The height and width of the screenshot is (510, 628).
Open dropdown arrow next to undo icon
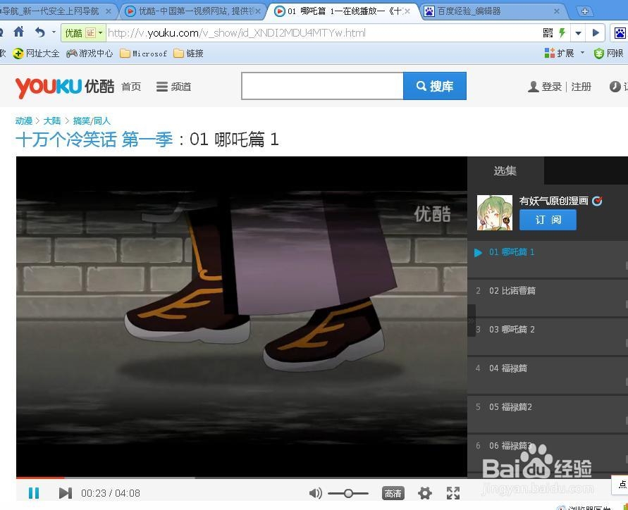coord(54,32)
